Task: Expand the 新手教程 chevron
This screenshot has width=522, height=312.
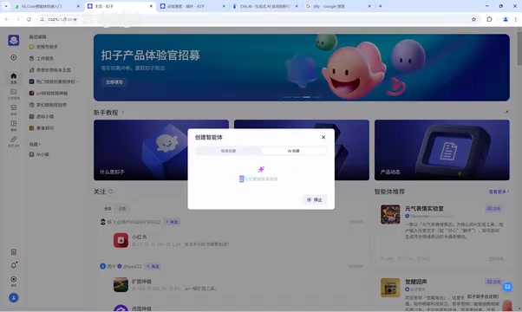Action: 123,113
